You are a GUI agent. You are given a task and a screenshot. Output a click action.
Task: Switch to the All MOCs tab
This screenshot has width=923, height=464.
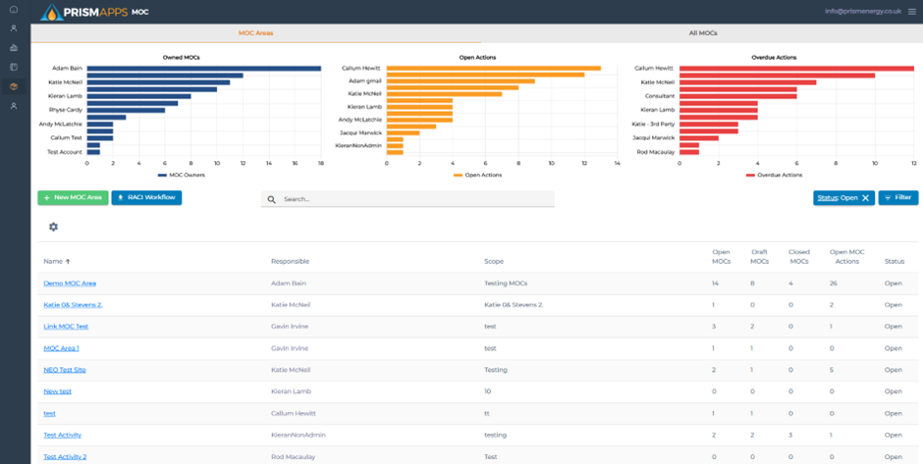click(702, 33)
